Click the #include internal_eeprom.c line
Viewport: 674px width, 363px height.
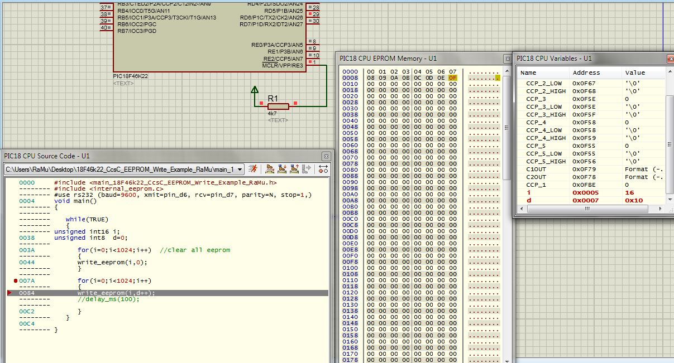(108, 188)
